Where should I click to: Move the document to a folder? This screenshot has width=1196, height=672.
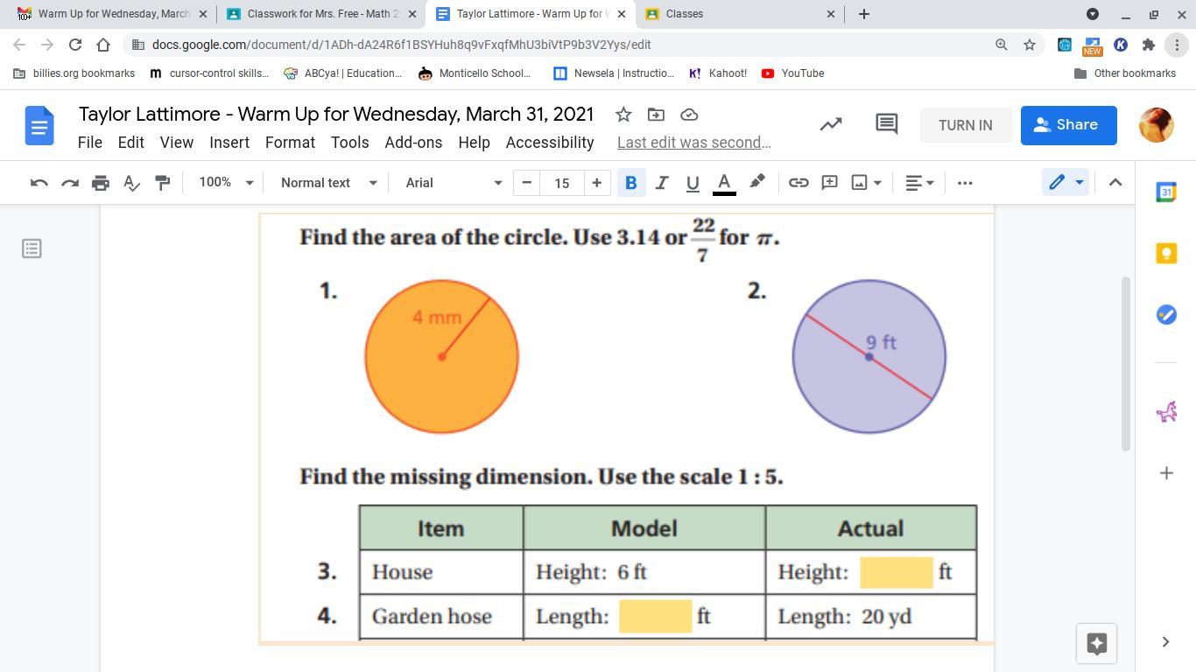click(656, 115)
